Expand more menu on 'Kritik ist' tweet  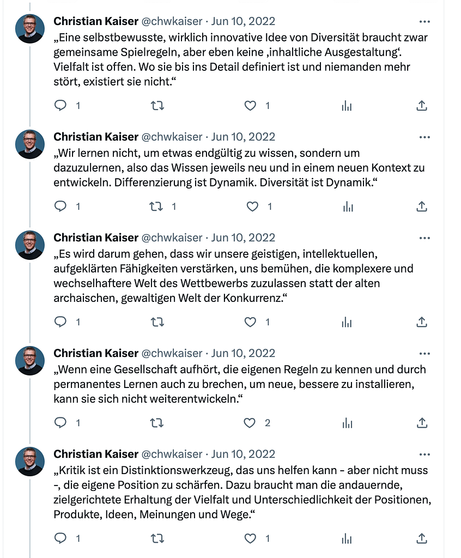(x=424, y=454)
